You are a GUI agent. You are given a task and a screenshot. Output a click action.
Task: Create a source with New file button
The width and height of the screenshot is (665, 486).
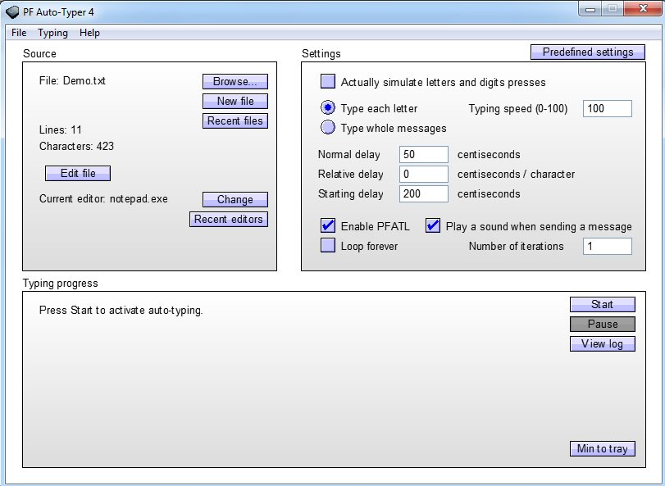[x=235, y=102]
